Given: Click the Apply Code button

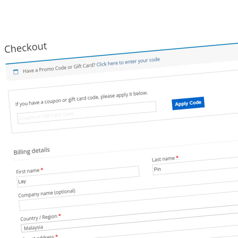Looking at the screenshot, I should [188, 103].
